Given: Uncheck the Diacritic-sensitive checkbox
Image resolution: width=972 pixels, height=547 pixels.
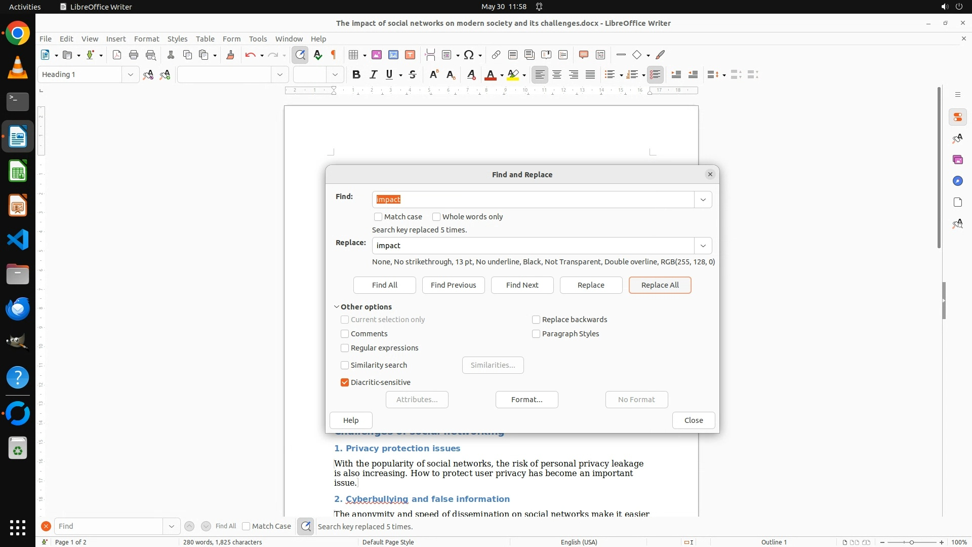Looking at the screenshot, I should pos(345,382).
